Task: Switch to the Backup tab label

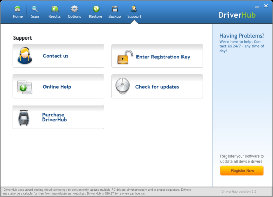Action: click(115, 16)
